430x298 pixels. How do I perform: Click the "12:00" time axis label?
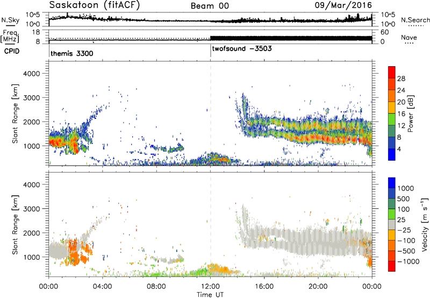click(210, 287)
